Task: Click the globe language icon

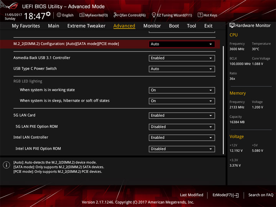Action: click(x=59, y=15)
